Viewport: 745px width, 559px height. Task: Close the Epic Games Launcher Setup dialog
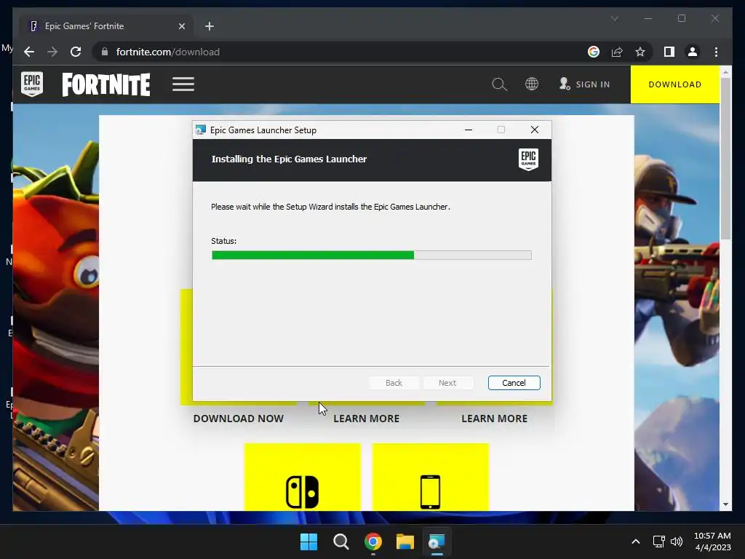(535, 130)
